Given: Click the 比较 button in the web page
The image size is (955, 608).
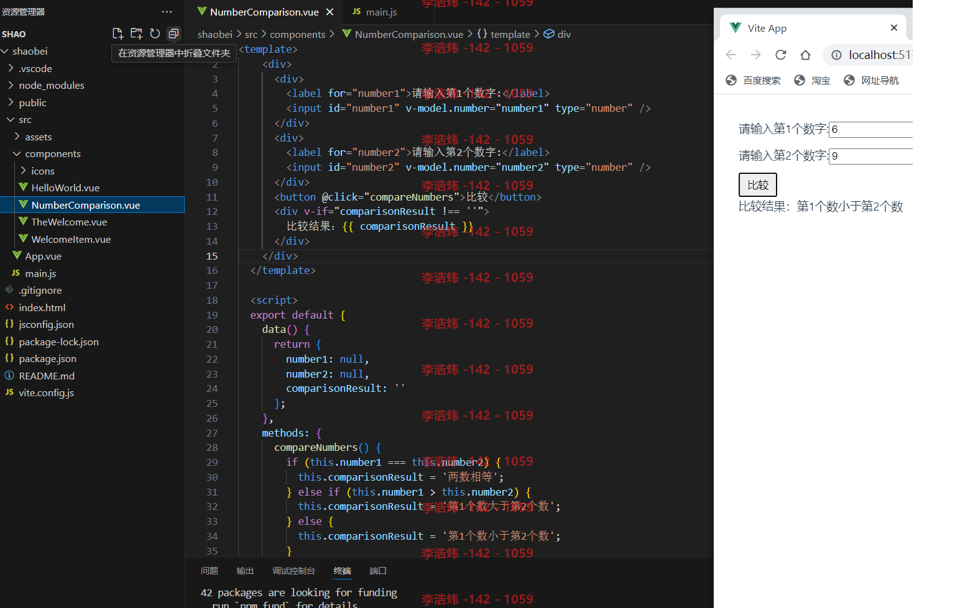Looking at the screenshot, I should [758, 184].
